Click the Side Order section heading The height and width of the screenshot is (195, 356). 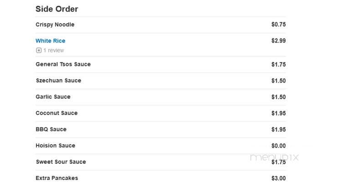pos(57,9)
